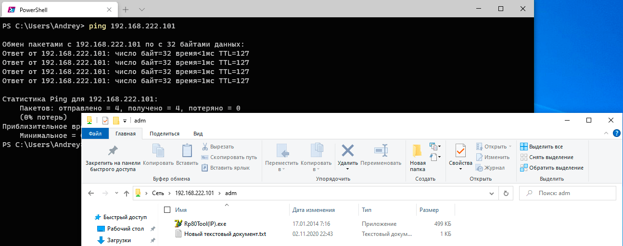The width and height of the screenshot is (623, 246).
Task: Click the Поиск: adm search field
Action: tap(568, 193)
